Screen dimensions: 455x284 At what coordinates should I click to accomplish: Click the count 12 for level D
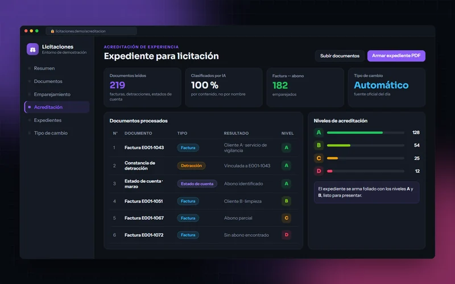417,171
